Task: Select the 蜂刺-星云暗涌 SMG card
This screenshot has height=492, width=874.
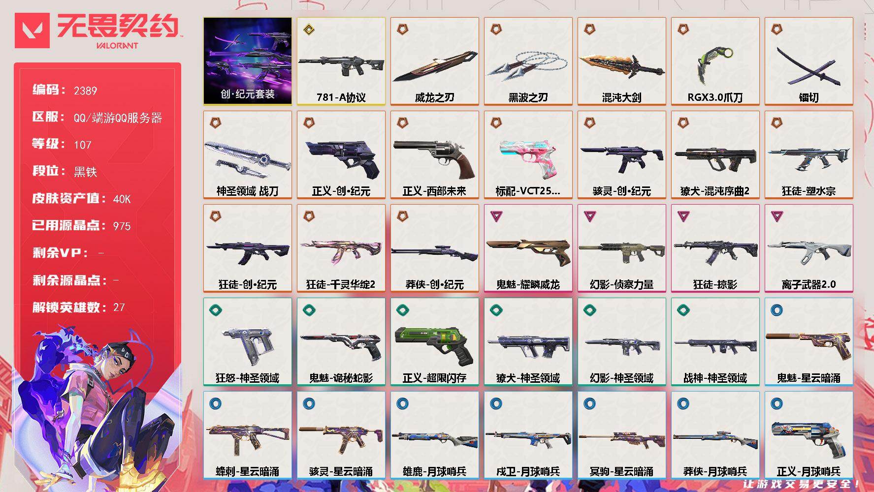Action: point(248,435)
